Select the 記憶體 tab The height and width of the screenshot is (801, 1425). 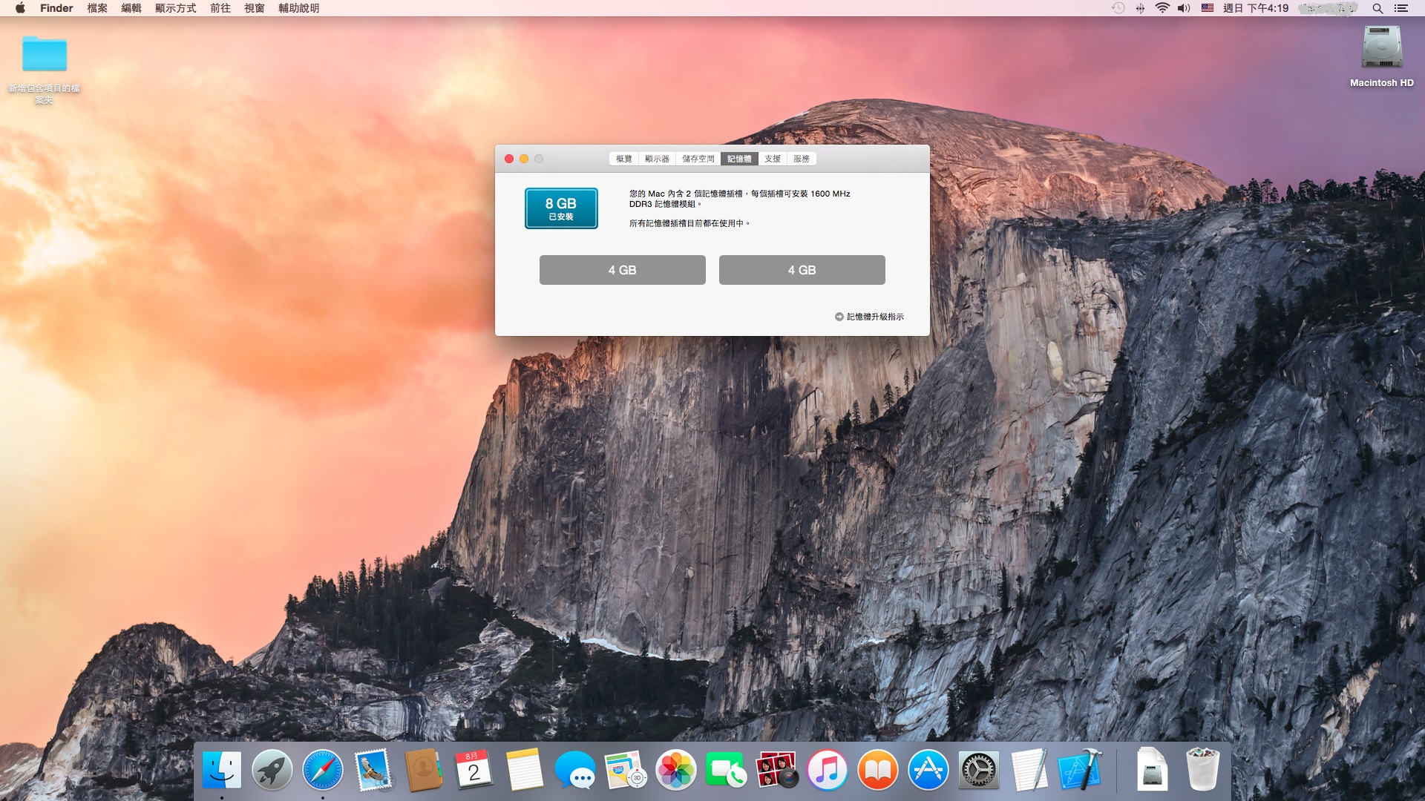point(739,159)
